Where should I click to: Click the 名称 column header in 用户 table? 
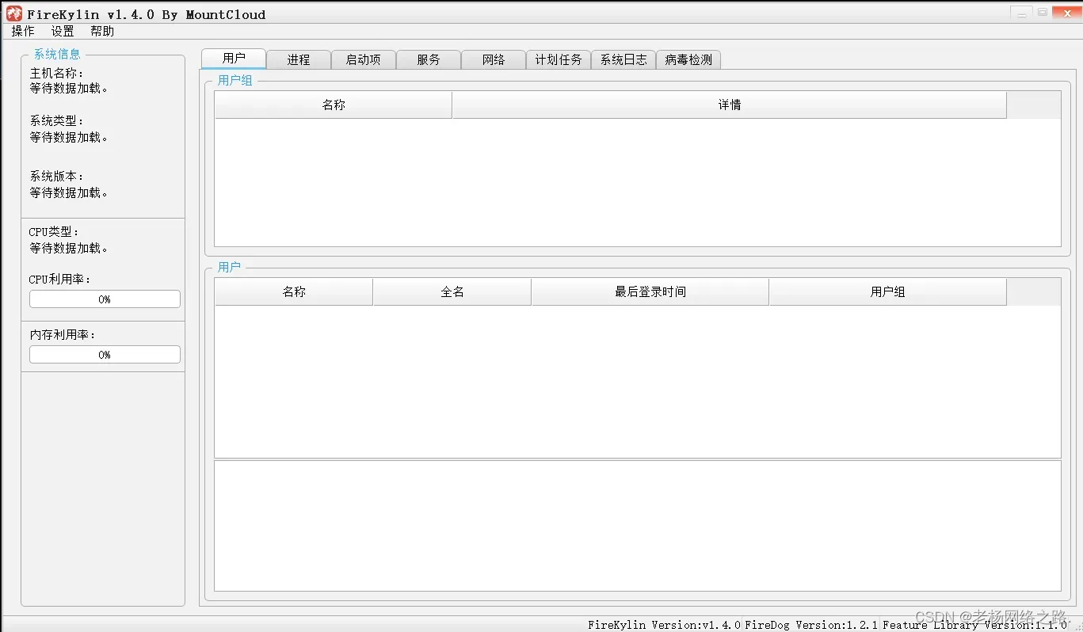(x=294, y=291)
